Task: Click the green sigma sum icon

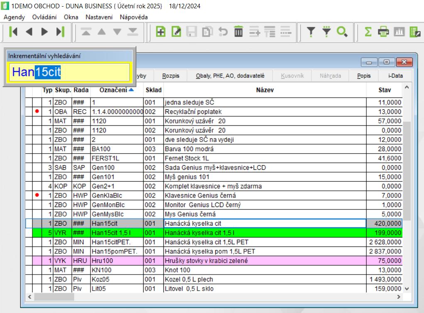Action: coord(368,32)
